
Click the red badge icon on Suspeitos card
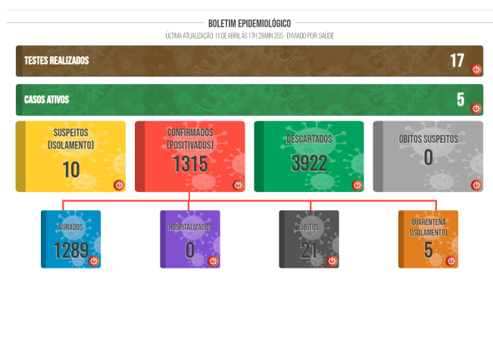119,185
